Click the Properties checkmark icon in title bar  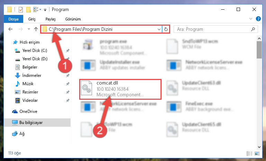[x=21, y=10]
